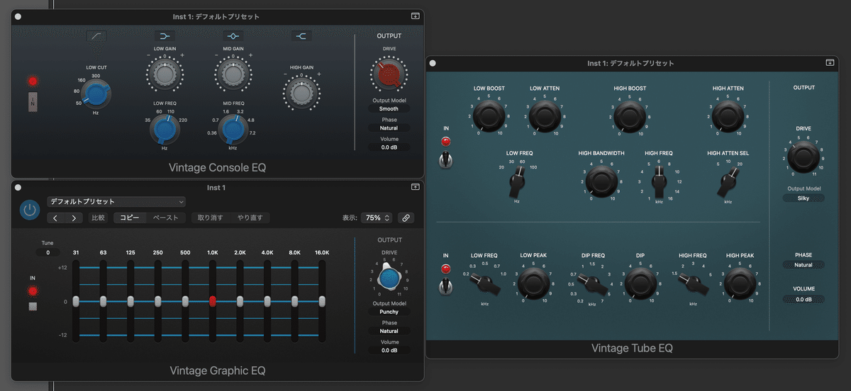Click the ペースト paste button
The height and width of the screenshot is (391, 851).
click(166, 217)
